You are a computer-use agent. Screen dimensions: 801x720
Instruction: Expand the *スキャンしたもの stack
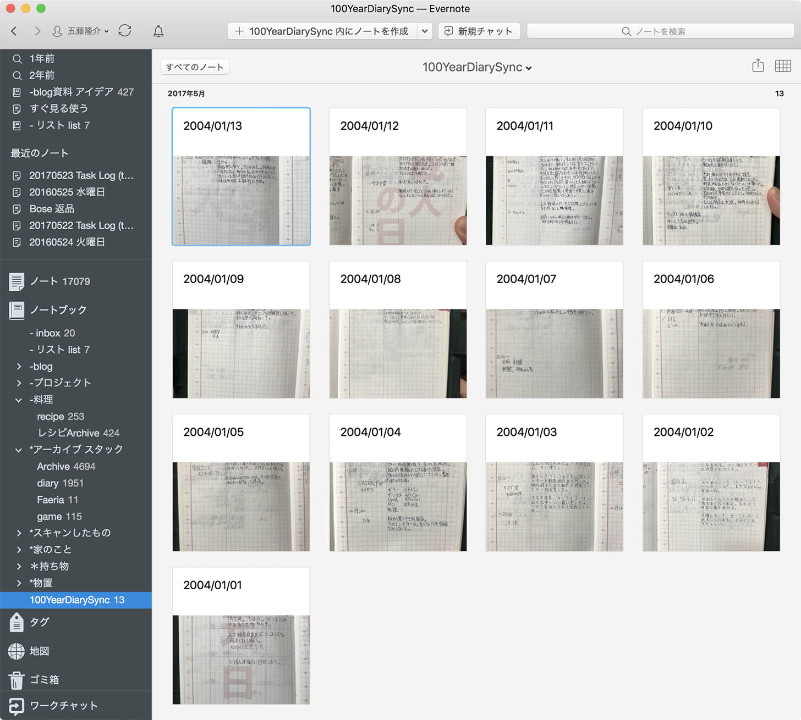[19, 533]
